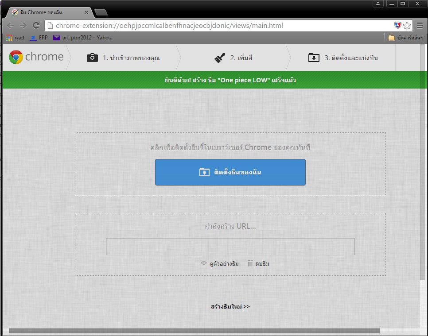Viewport: 428px width, 336px height.
Task: Click the blue install my theme button
Action: click(230, 172)
